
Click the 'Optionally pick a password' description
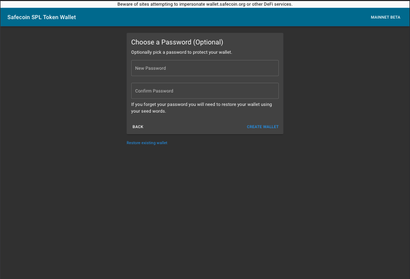(181, 53)
